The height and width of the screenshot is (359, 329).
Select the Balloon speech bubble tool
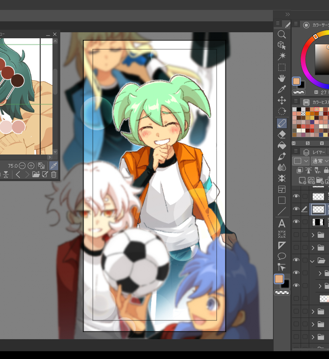(x=281, y=257)
